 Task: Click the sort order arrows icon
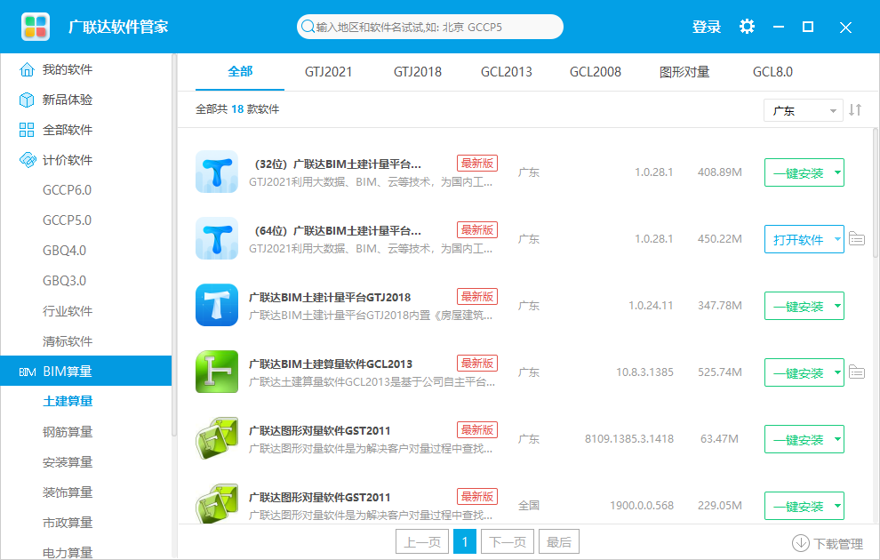855,110
